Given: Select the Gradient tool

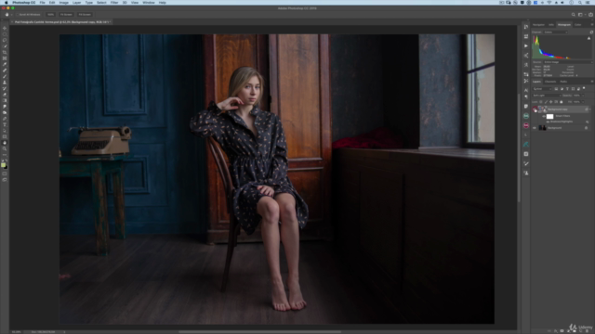Looking at the screenshot, I should (x=5, y=101).
